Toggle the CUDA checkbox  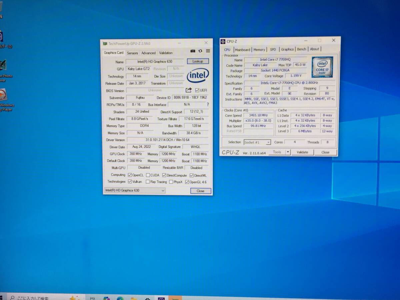point(148,175)
